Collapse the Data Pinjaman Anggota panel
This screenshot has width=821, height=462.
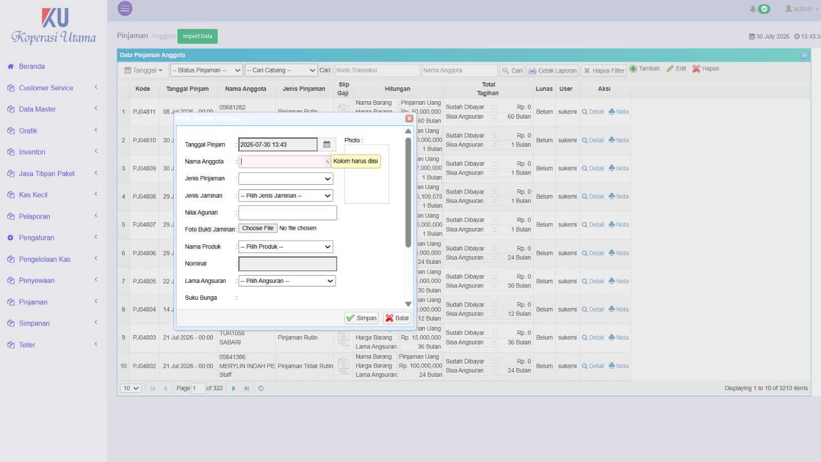(x=804, y=55)
